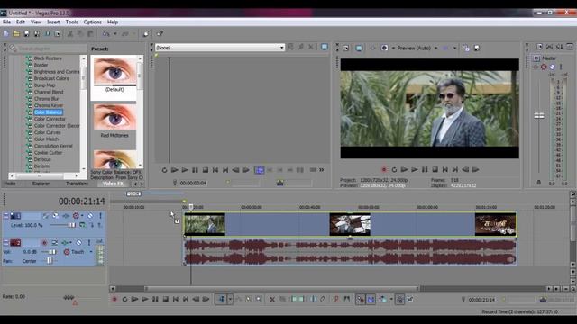The image size is (577, 324).
Task: Toggle Lock Envelopes to Events
Action: coord(399,300)
